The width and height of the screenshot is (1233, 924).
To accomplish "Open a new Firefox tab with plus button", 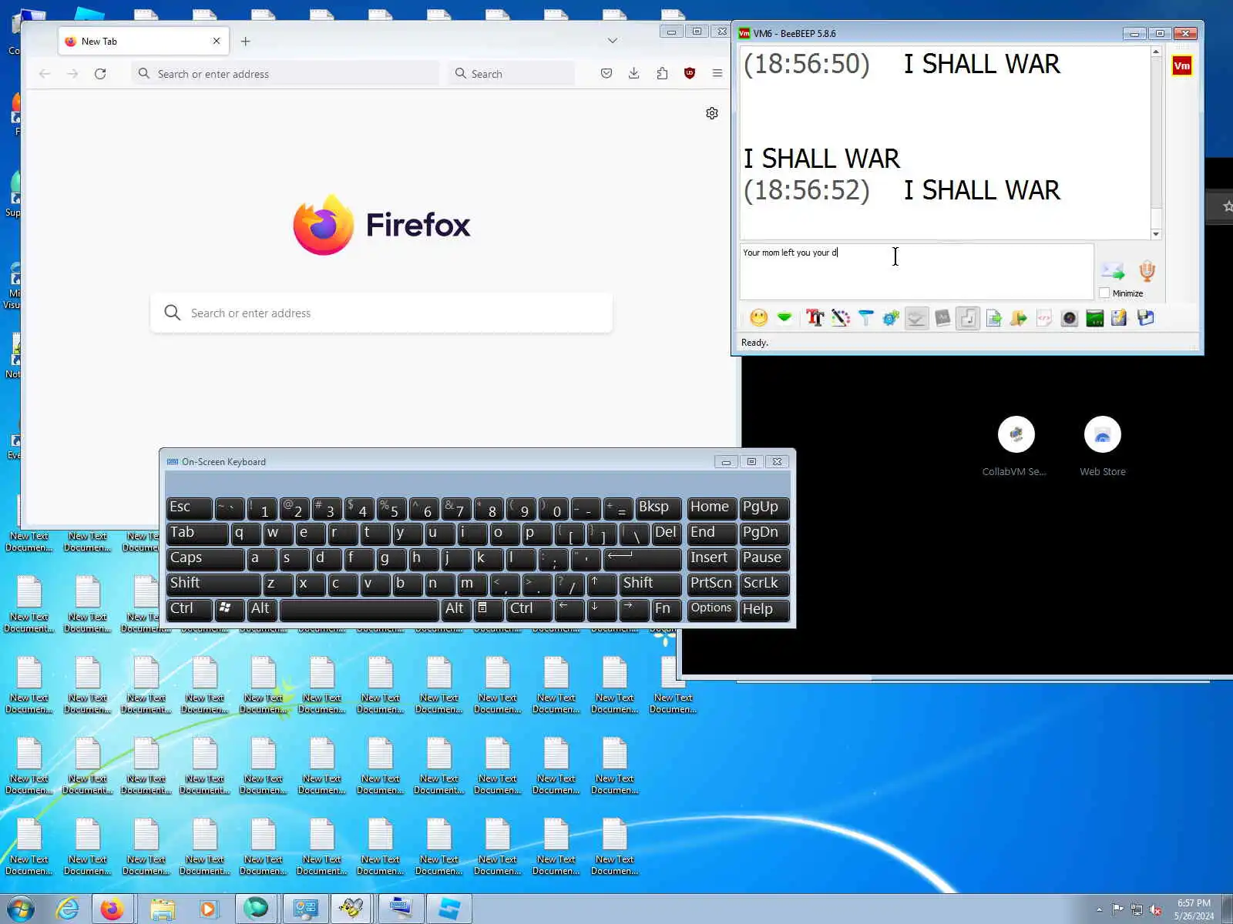I will click(x=245, y=42).
